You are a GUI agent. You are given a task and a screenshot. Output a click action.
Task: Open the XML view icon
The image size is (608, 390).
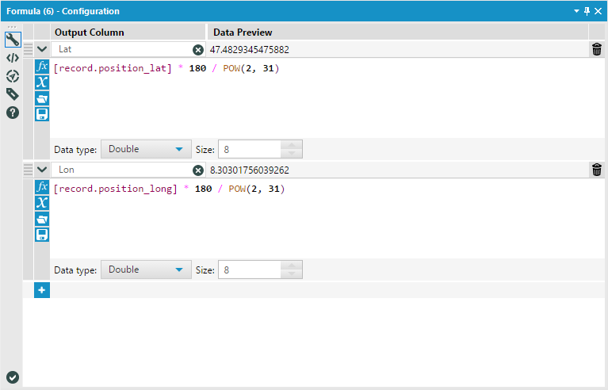13,58
